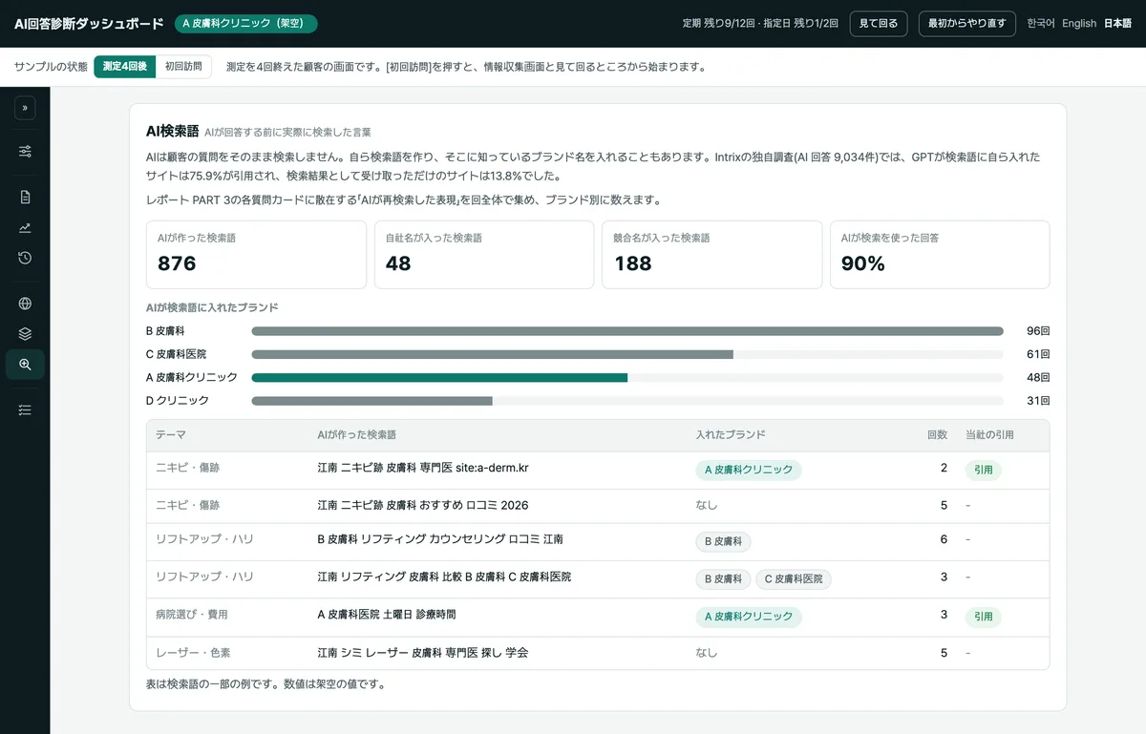Switch language to 日本語

(1118, 24)
